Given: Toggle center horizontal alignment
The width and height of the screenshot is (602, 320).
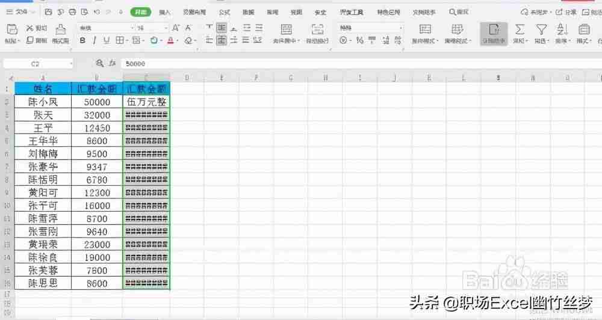Looking at the screenshot, I should point(222,40).
